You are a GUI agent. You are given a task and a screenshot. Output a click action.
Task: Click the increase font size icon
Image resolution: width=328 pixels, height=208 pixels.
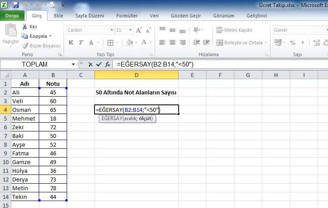[x=139, y=30]
